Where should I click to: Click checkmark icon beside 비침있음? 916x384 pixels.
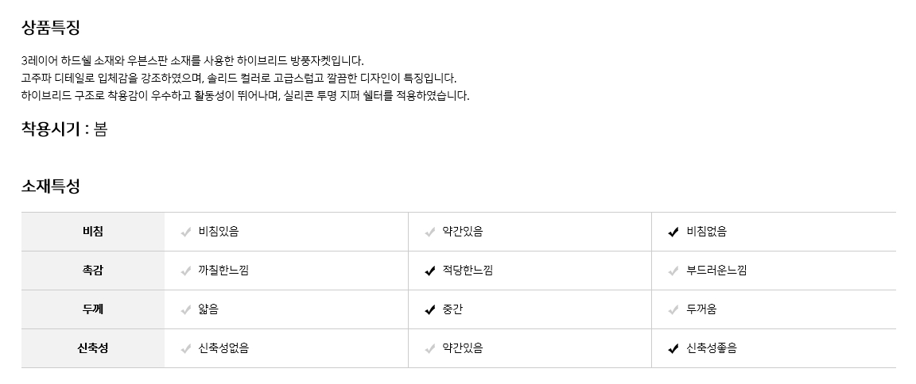[186, 232]
